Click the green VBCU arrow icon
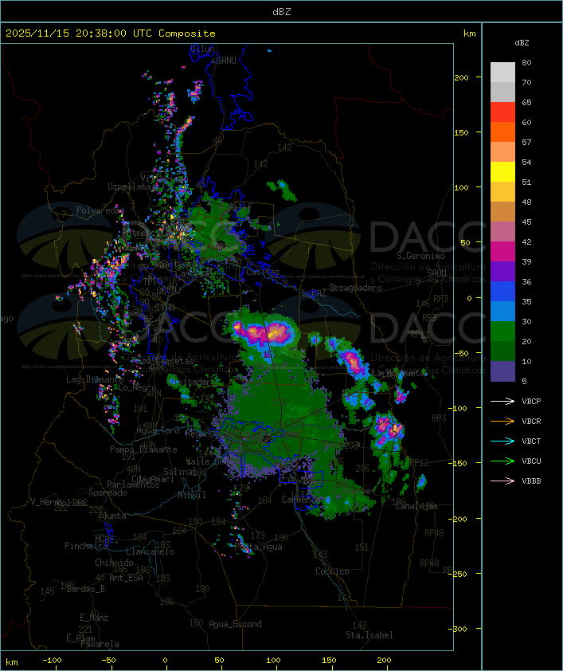 (502, 461)
